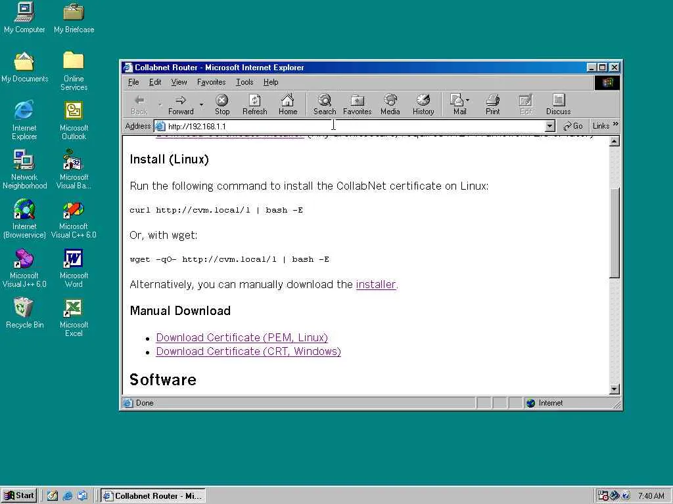Click Collabnet Router taskbar button
Viewport: 673px width, 504px height.
tap(153, 496)
